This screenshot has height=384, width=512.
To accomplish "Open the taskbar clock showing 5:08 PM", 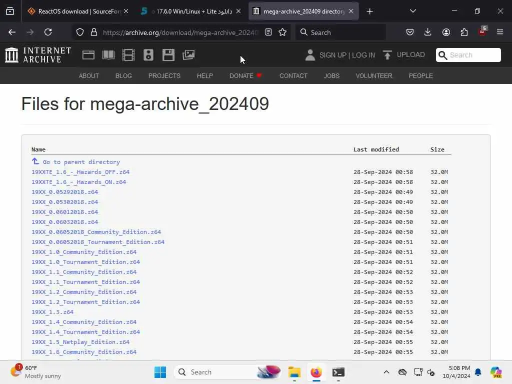I will tap(456, 372).
